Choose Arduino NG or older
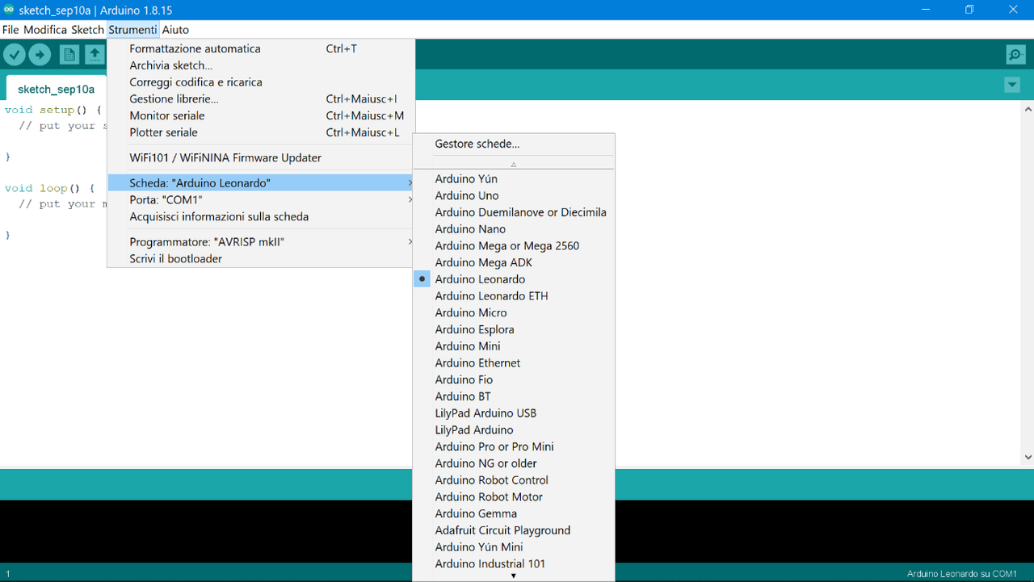Image resolution: width=1034 pixels, height=582 pixels. coord(514,463)
